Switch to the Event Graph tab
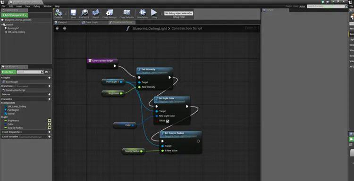This screenshot has height=181, width=354. (91, 22)
